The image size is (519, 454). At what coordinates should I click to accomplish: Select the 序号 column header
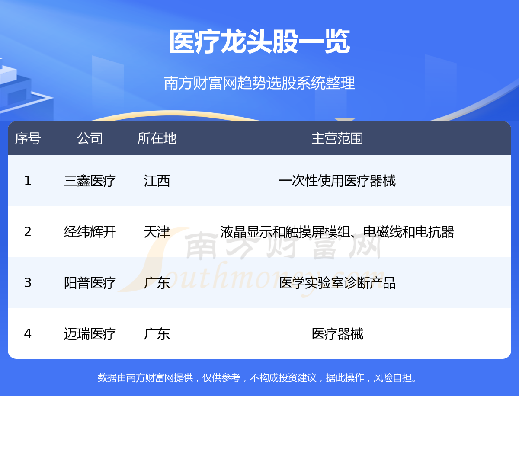[x=28, y=138]
